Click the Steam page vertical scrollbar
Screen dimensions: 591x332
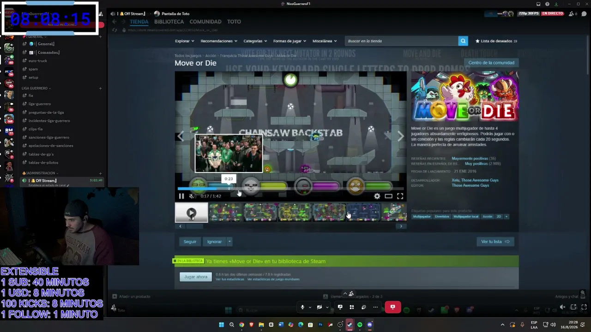pos(587,55)
